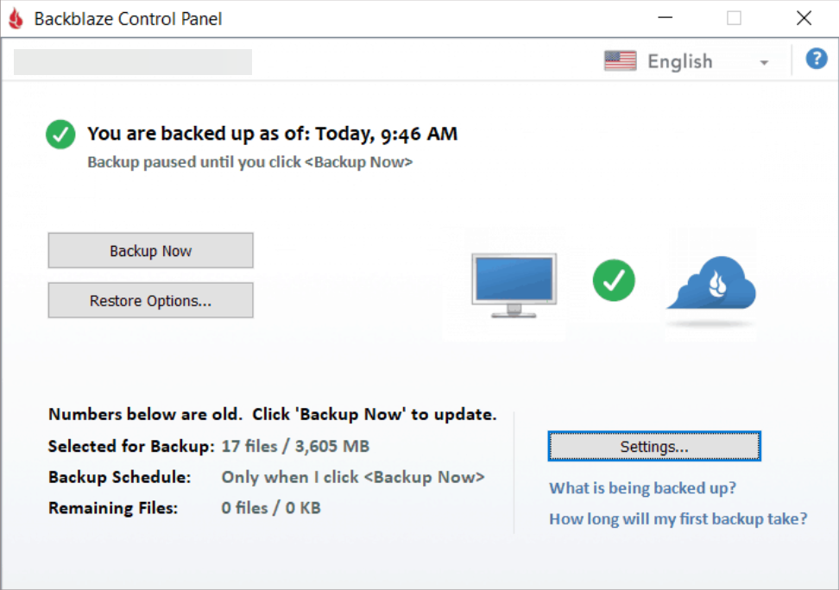Follow the 'What is being backed up?' link

642,488
